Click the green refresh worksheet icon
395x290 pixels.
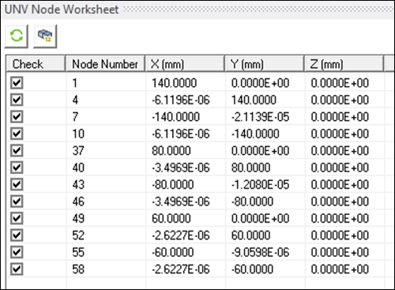tap(17, 36)
